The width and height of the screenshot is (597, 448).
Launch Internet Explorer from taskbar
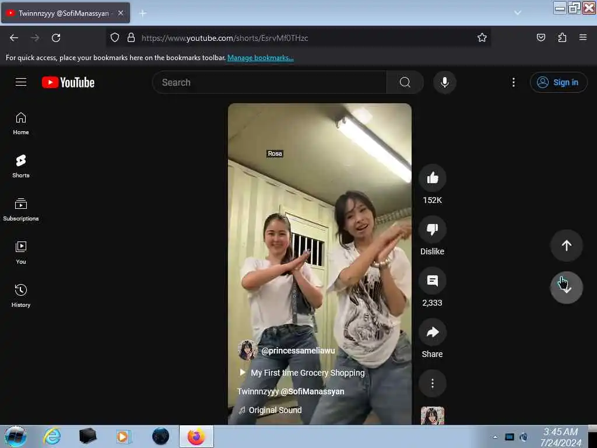tap(52, 436)
